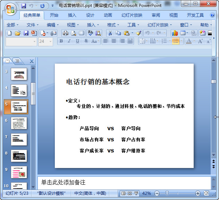
Task: Insert a chart
Action: 175,33
